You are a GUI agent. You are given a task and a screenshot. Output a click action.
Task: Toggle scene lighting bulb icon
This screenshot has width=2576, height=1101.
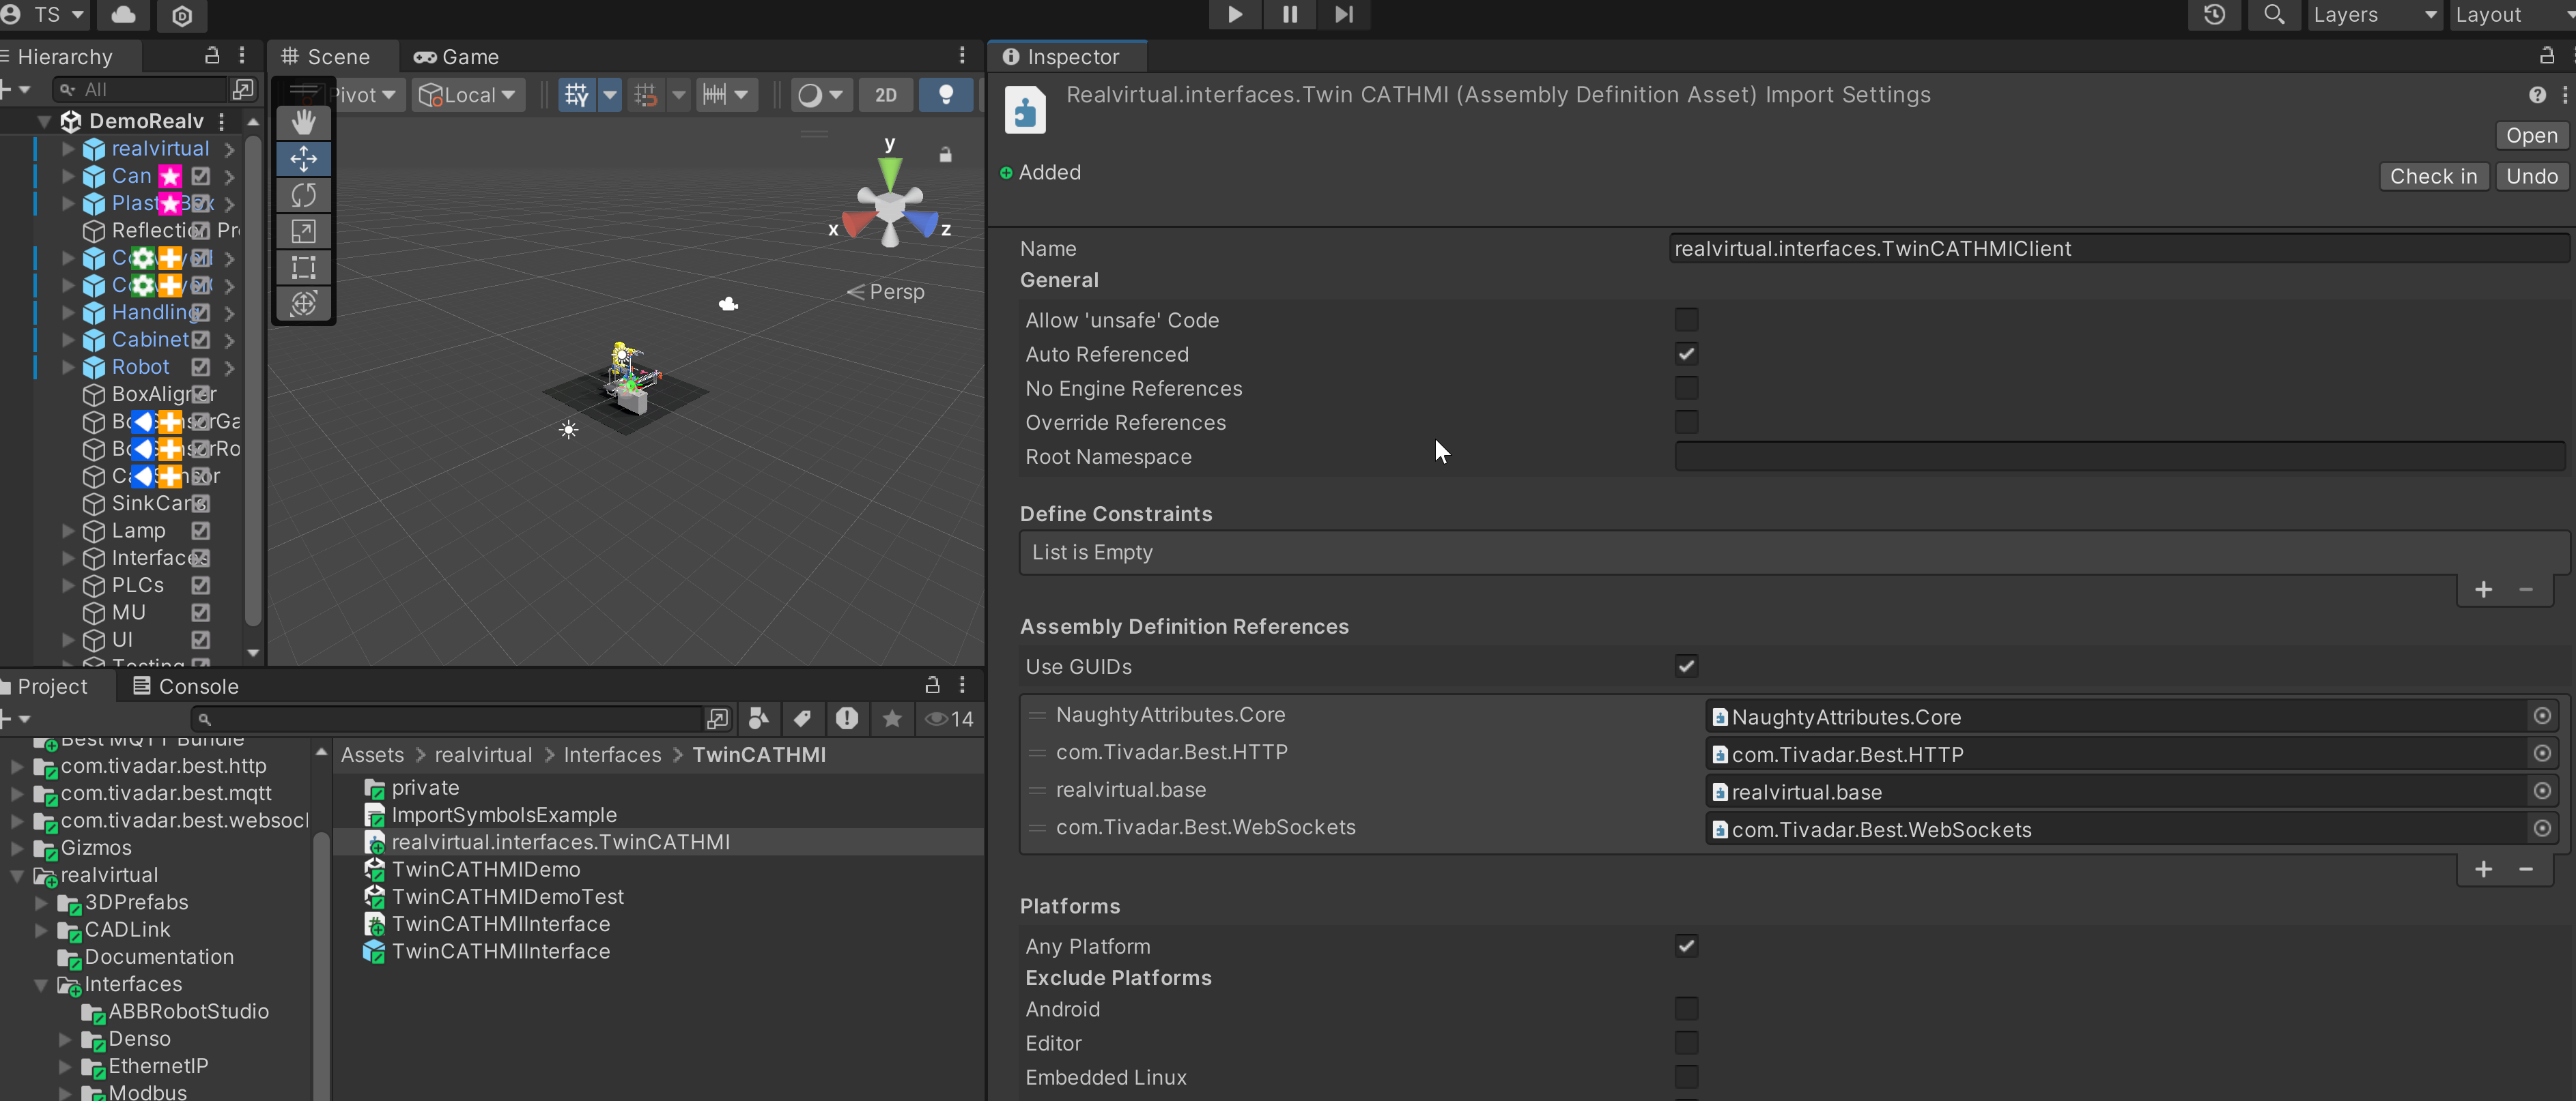[x=945, y=95]
